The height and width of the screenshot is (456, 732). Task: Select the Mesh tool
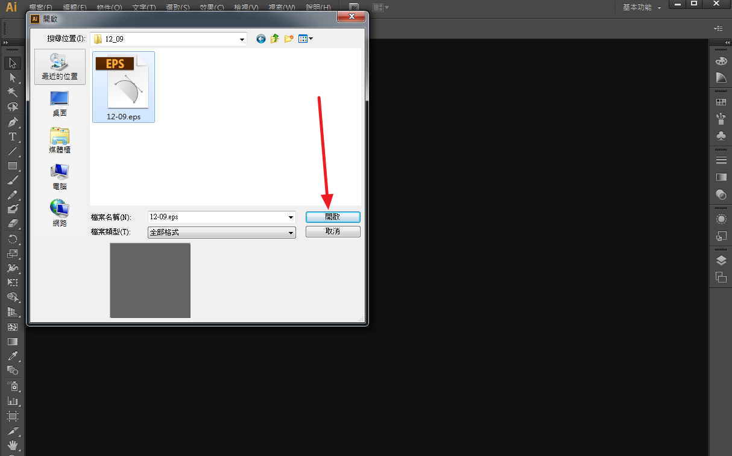[x=12, y=327]
